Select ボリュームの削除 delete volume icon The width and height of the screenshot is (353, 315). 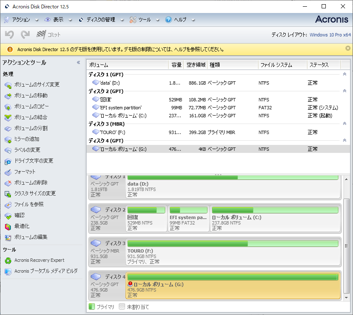[x=8, y=183]
